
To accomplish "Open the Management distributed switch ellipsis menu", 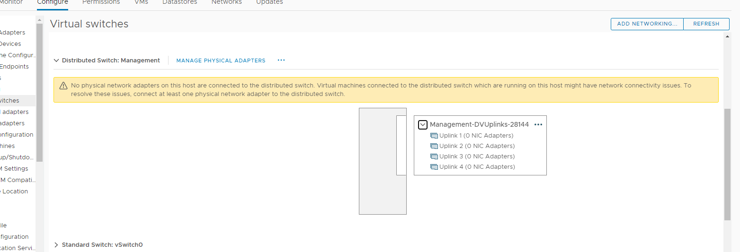I will pyautogui.click(x=281, y=61).
